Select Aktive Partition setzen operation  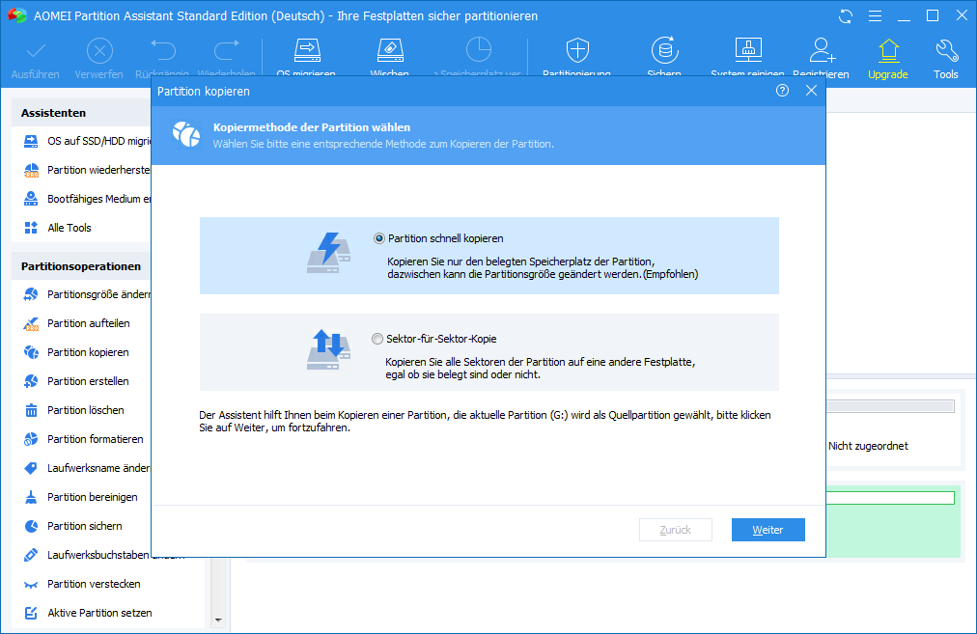tap(87, 613)
